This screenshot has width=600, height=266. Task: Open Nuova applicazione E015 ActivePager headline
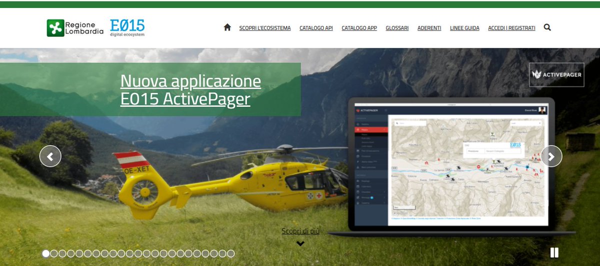click(x=190, y=90)
